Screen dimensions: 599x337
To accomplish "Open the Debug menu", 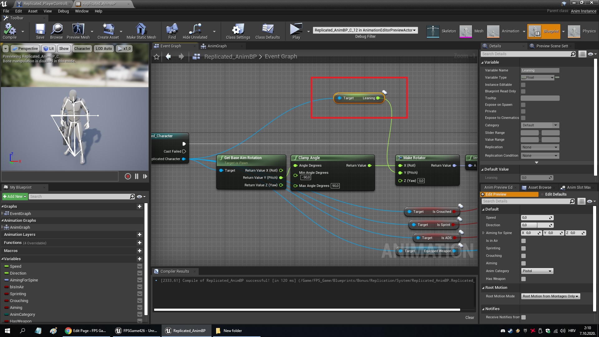I will pyautogui.click(x=63, y=11).
